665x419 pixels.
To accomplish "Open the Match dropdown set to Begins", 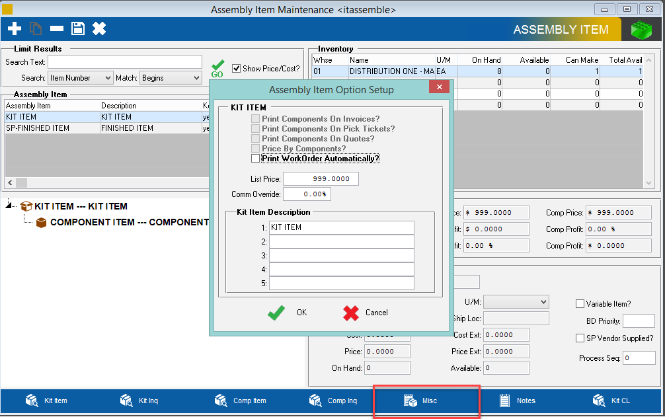I will point(170,78).
